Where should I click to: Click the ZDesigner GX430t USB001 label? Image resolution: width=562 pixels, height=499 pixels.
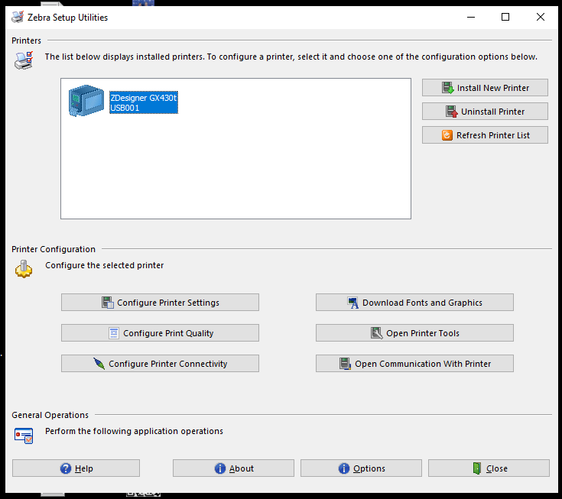144,103
